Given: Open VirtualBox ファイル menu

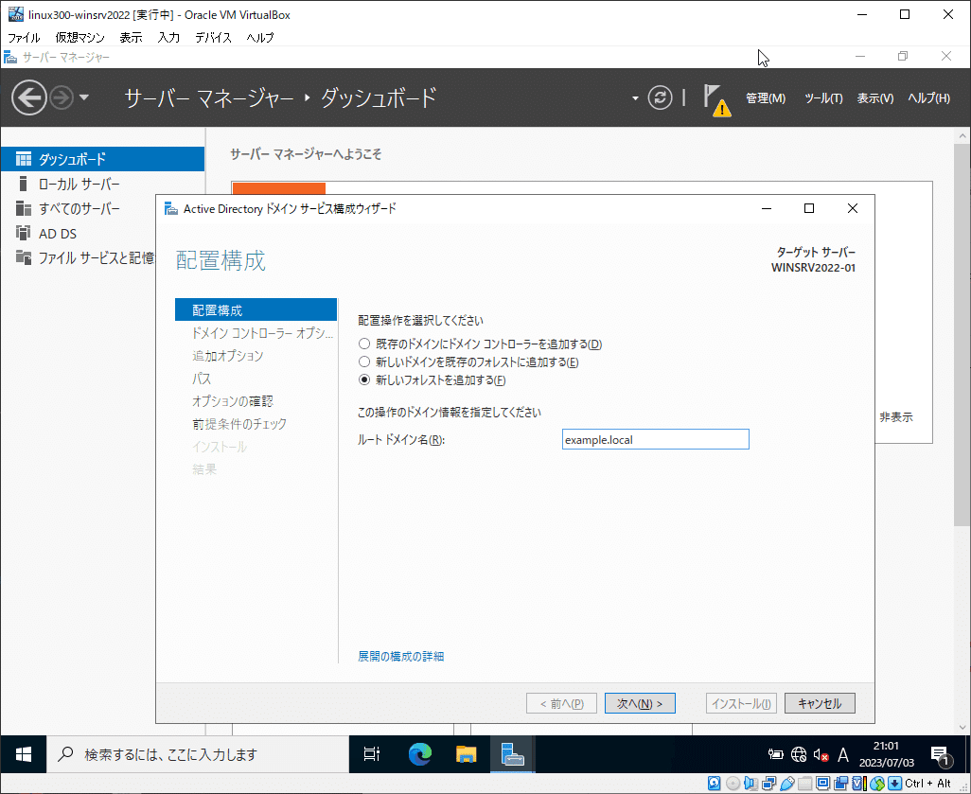Looking at the screenshot, I should tap(24, 38).
